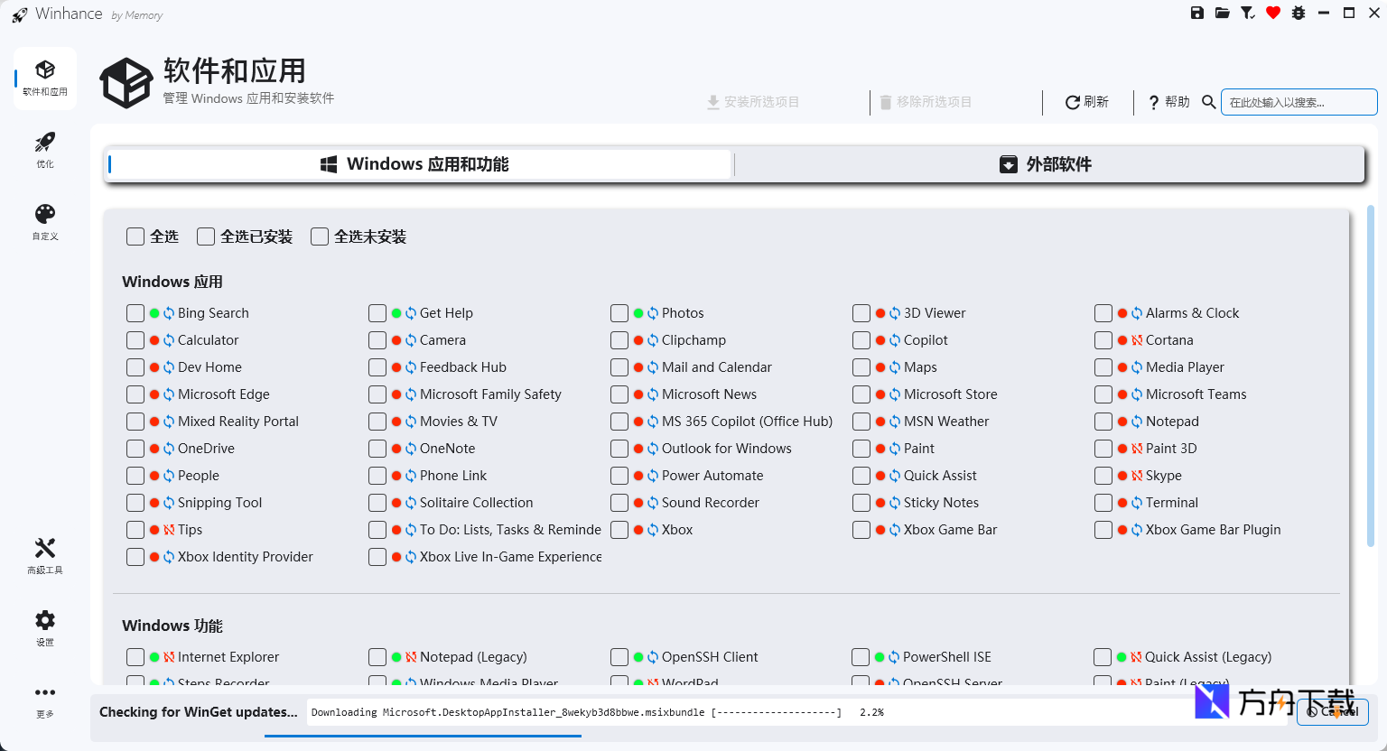The height and width of the screenshot is (751, 1387).
Task: Click the heart donate icon in title bar
Action: tap(1272, 13)
